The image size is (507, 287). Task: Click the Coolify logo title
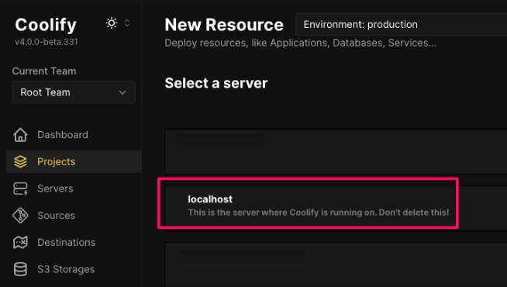46,25
